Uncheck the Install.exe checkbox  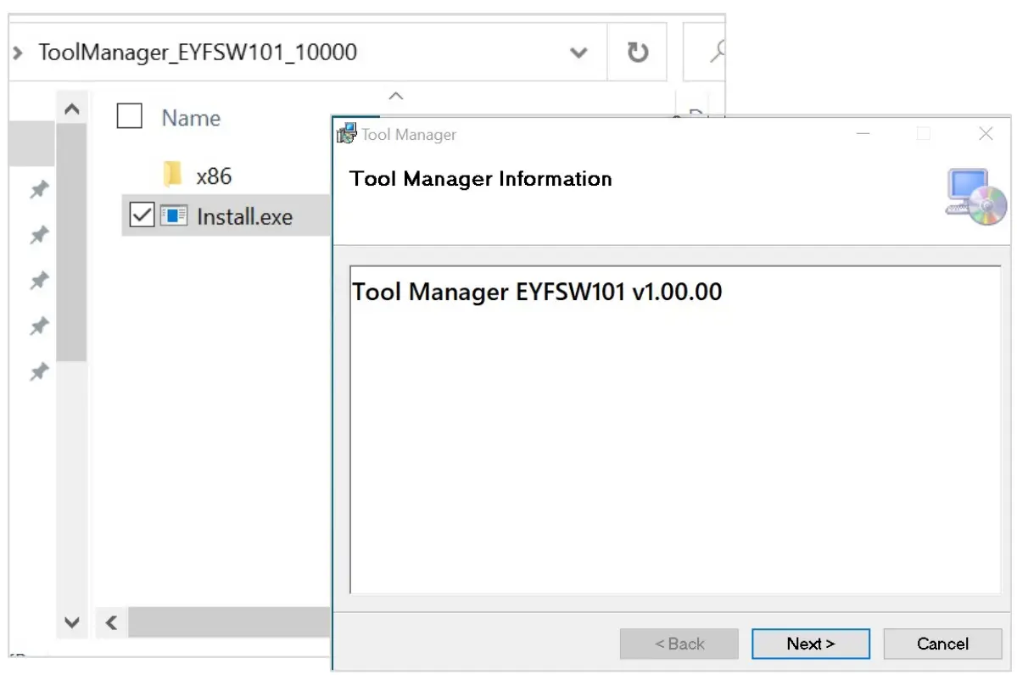(142, 215)
